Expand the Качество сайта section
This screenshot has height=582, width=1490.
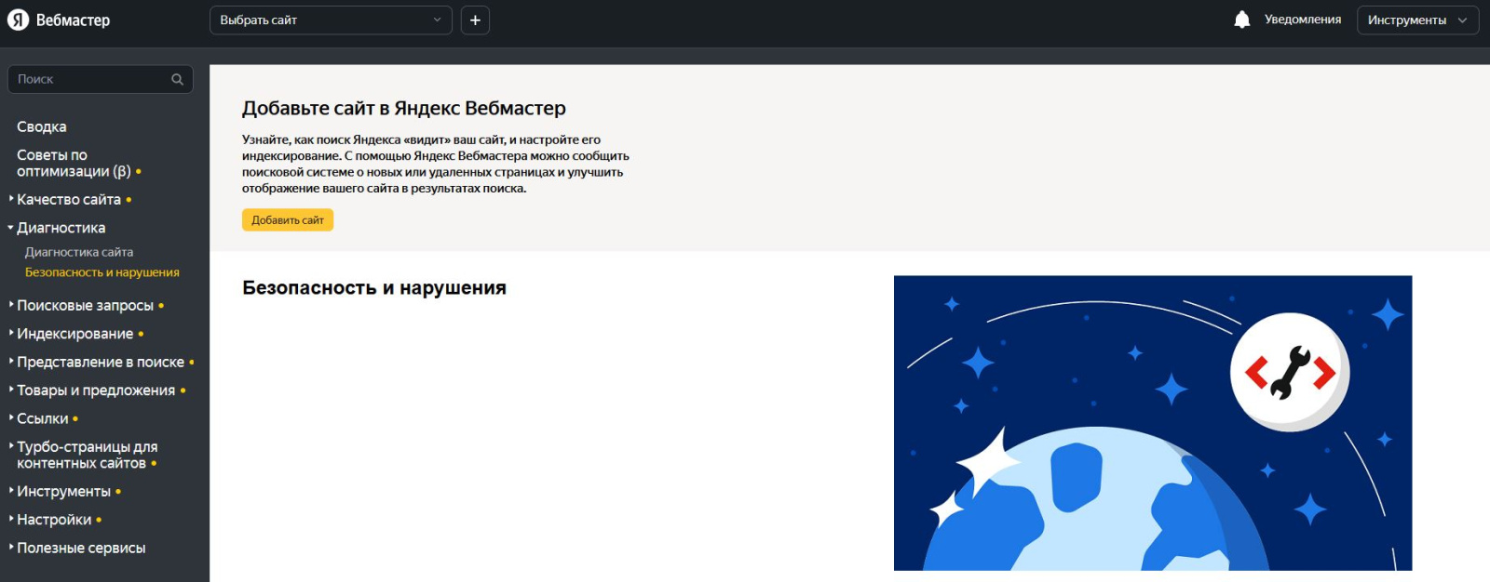click(69, 199)
